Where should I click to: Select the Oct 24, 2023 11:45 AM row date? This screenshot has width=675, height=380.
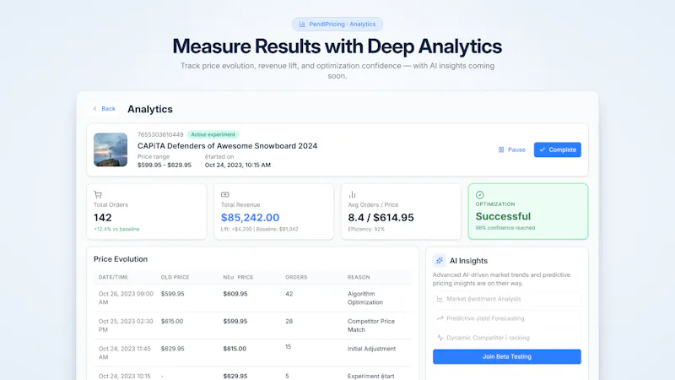coord(124,353)
